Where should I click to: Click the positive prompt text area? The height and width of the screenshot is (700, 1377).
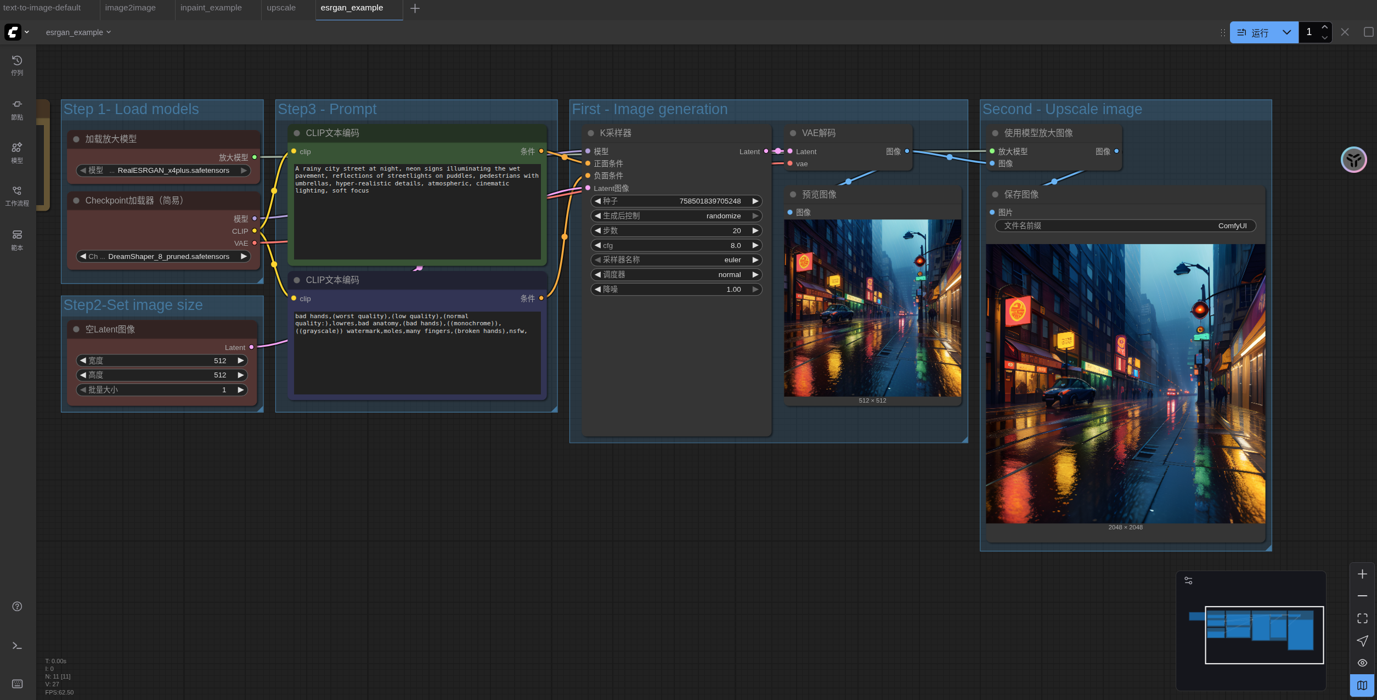(x=417, y=212)
